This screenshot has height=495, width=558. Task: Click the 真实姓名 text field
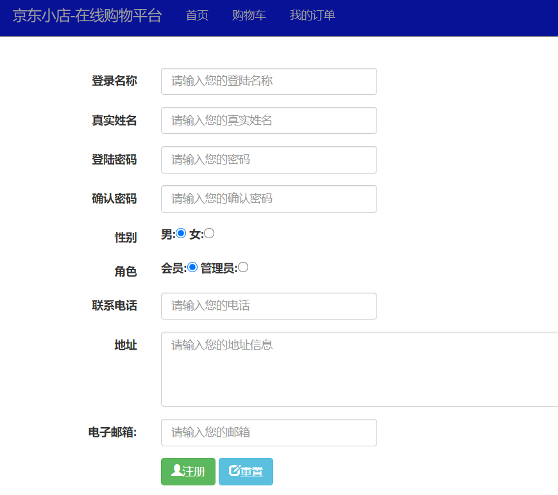269,120
